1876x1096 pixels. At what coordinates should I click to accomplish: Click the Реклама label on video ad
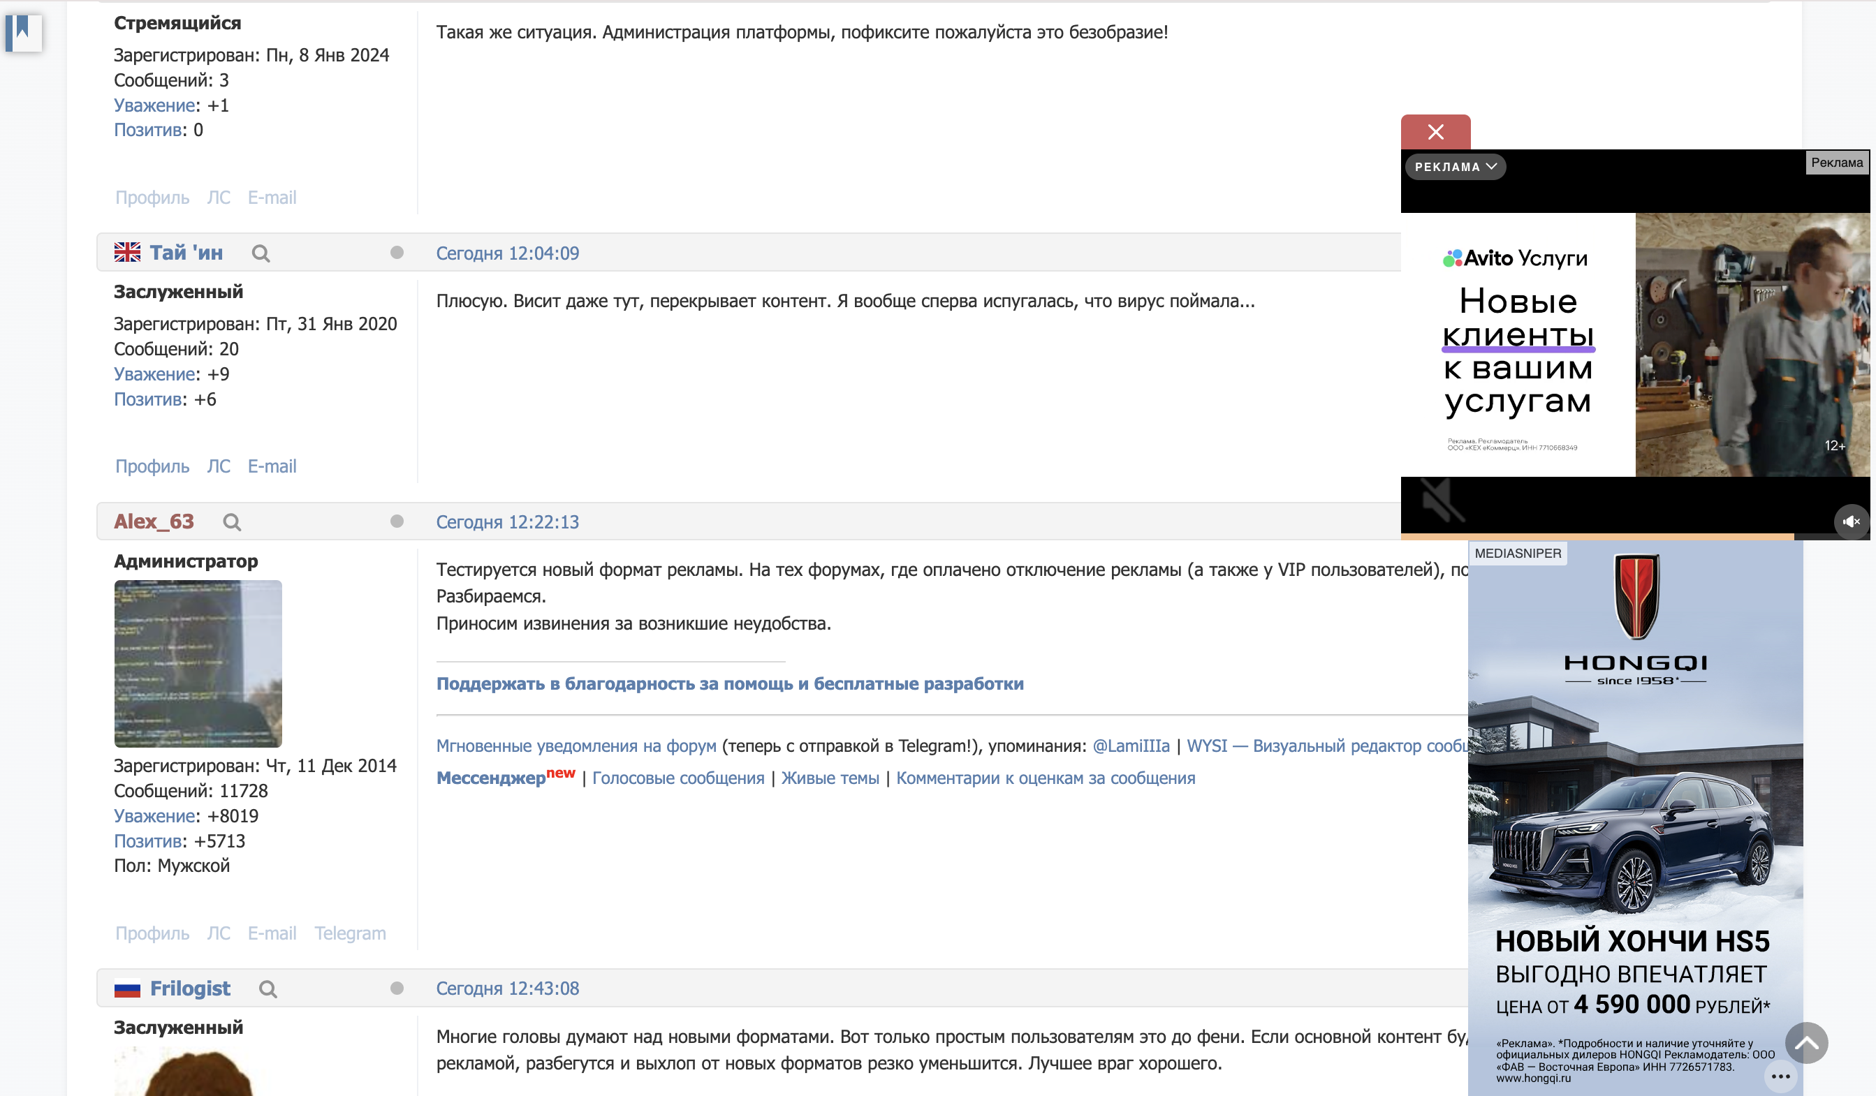[x=1837, y=162]
